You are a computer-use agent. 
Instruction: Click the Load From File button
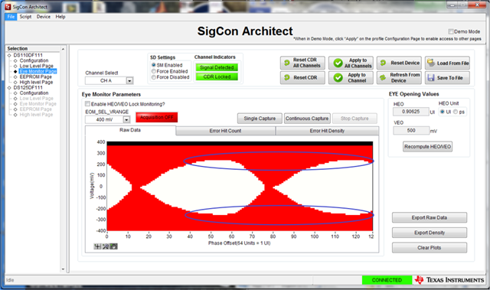[x=447, y=63]
